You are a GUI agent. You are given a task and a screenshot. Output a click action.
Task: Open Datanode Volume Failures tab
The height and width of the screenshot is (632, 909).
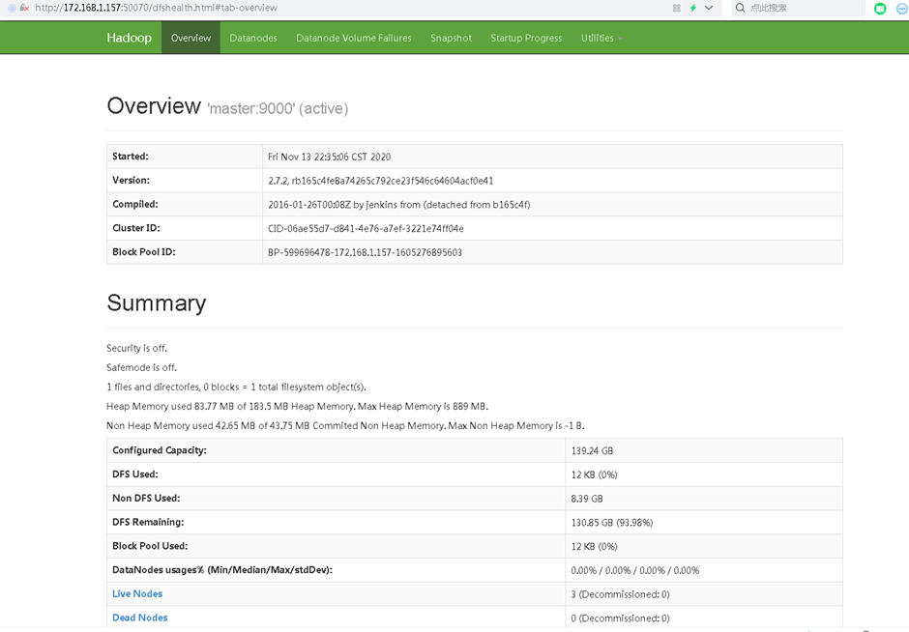[354, 38]
